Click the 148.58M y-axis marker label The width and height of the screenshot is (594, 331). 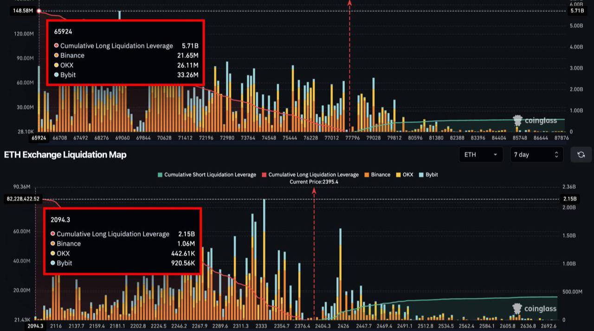[x=23, y=11]
